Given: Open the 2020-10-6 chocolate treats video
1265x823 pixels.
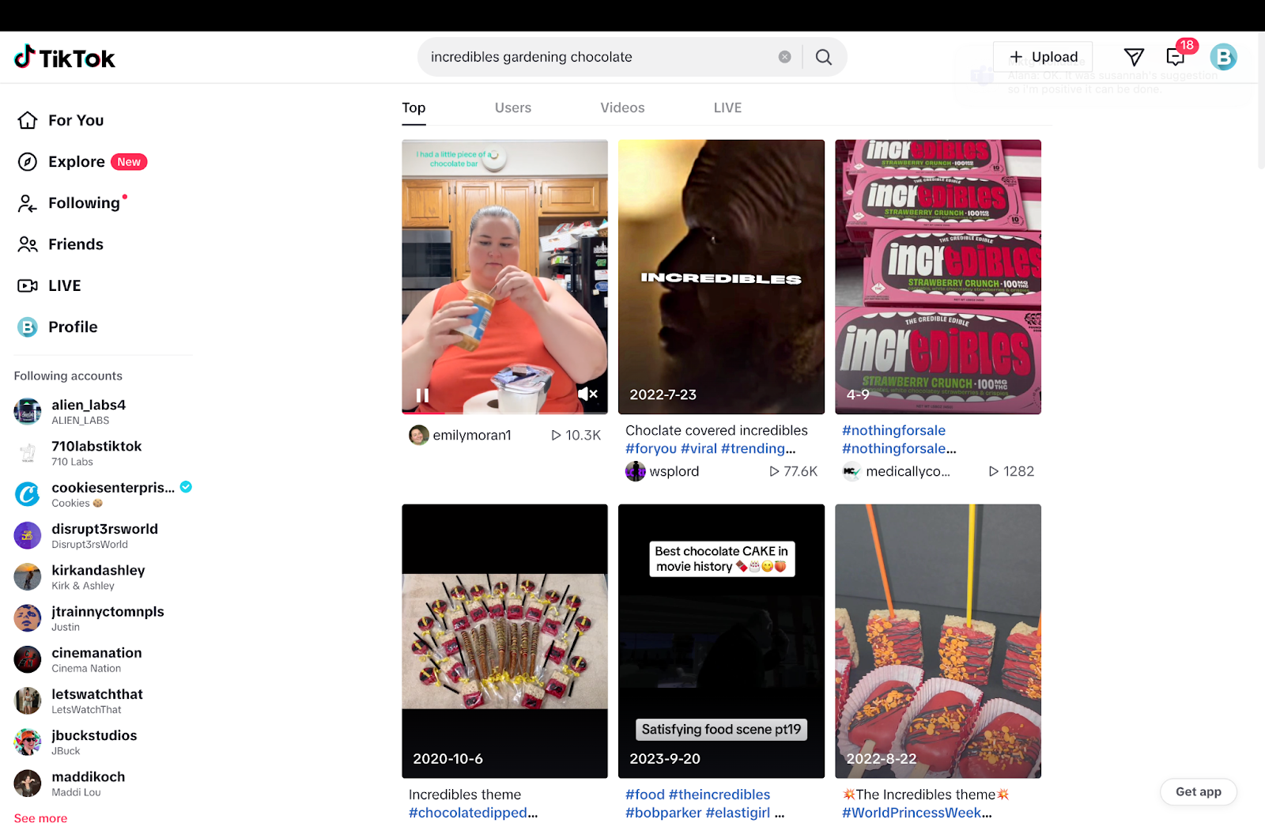Looking at the screenshot, I should pyautogui.click(x=504, y=641).
